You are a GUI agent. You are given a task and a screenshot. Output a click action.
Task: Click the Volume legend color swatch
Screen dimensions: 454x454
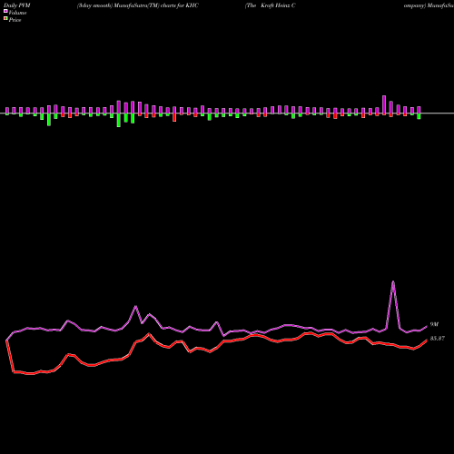5,11
